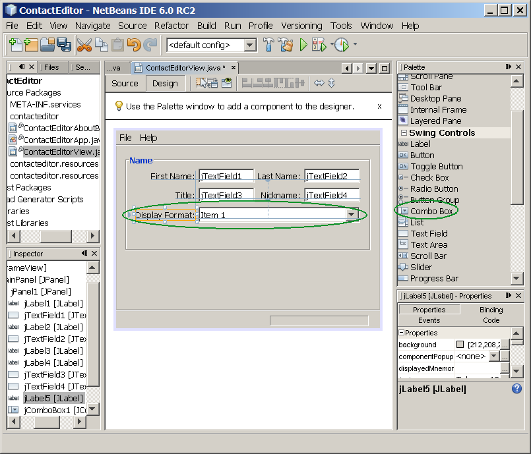The width and height of the screenshot is (531, 454).
Task: Switch to Design editor view
Action: coord(166,84)
